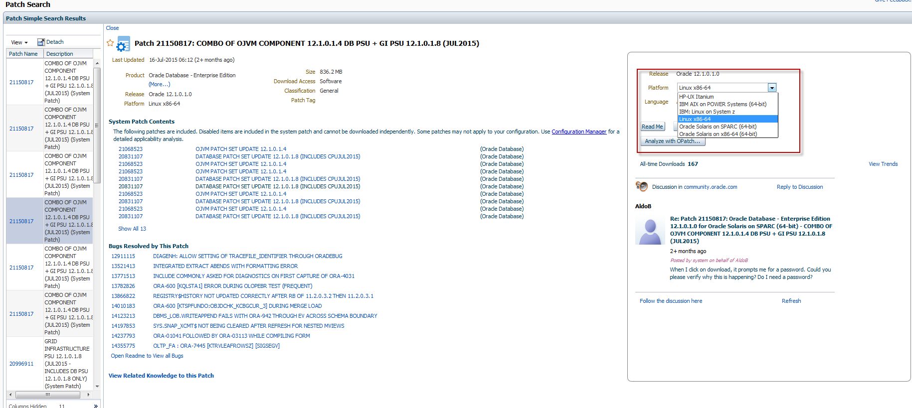Click the patch list scroll-down arrow

pyautogui.click(x=97, y=386)
